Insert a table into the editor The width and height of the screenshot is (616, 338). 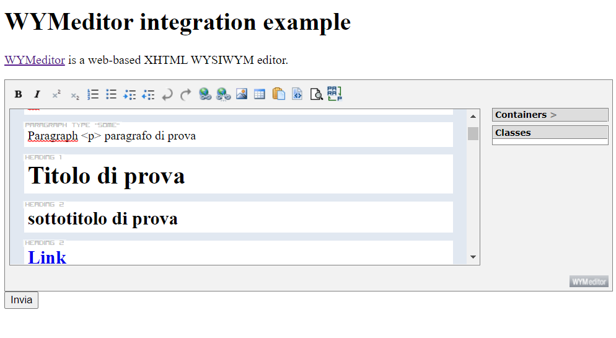click(x=259, y=94)
